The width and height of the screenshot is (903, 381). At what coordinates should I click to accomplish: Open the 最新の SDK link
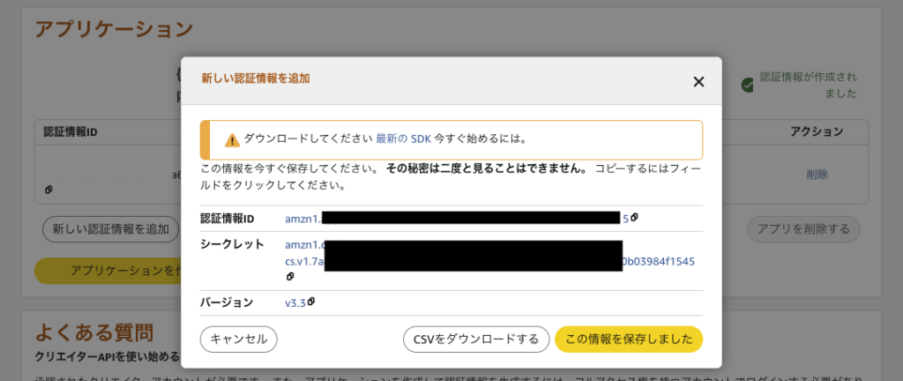pyautogui.click(x=403, y=139)
